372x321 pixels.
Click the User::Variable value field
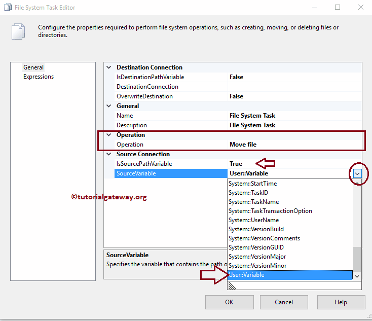[290, 173]
